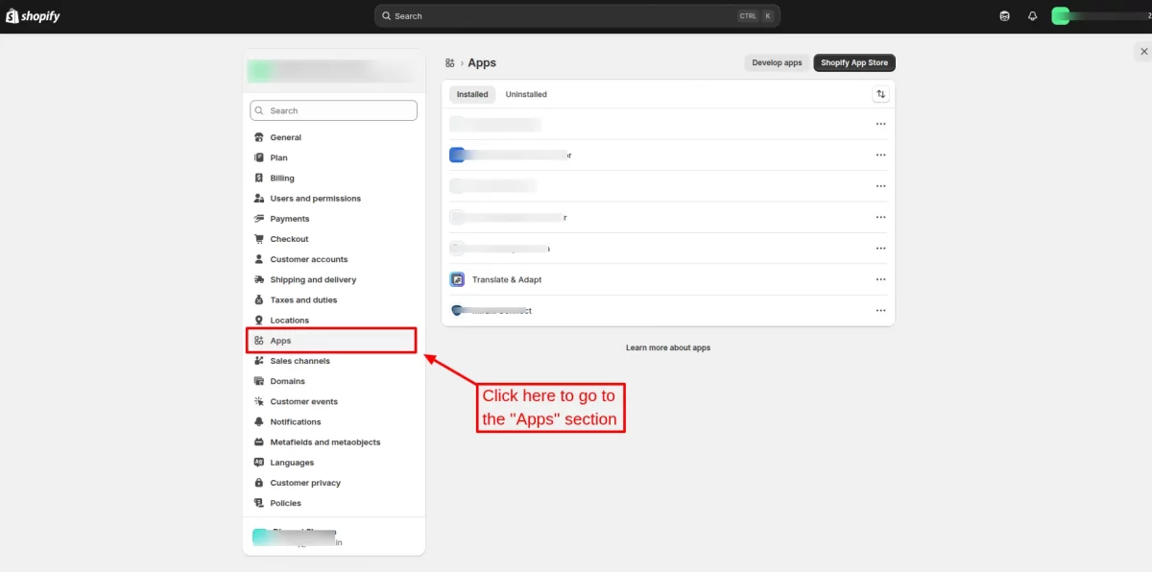Switch to the Uninstalled tab
Screen dimensions: 1152x572
tap(526, 94)
